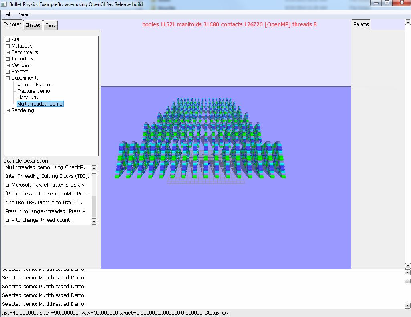Image resolution: width=411 pixels, height=317 pixels.
Task: Click the Vehicles tree label
Action: tap(20, 65)
